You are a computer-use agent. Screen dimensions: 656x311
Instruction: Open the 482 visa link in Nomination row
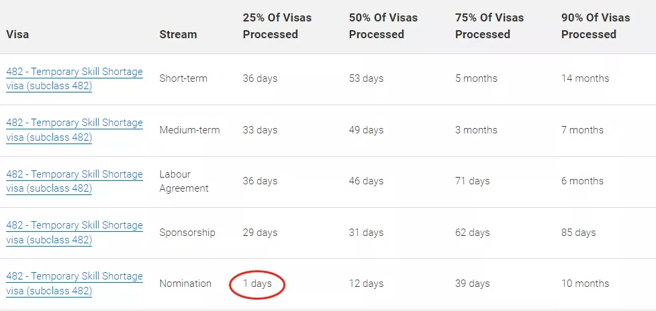[x=74, y=284]
